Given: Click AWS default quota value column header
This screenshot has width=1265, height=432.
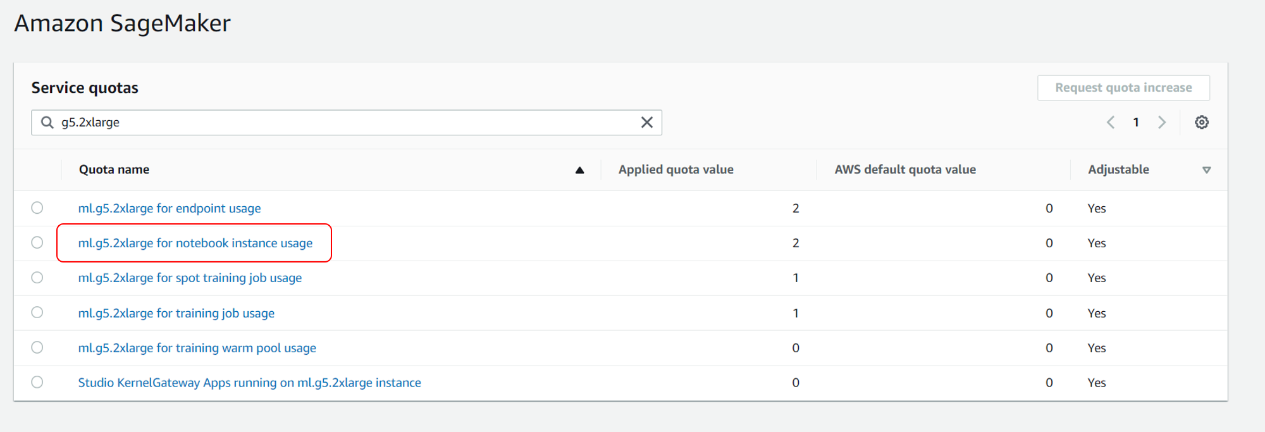Looking at the screenshot, I should (905, 170).
